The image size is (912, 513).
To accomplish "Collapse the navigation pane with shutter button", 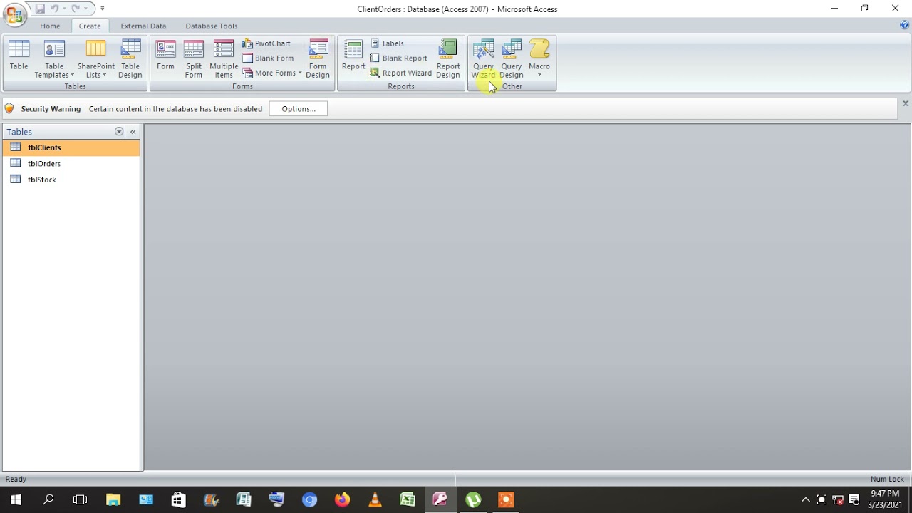I will 133,132.
